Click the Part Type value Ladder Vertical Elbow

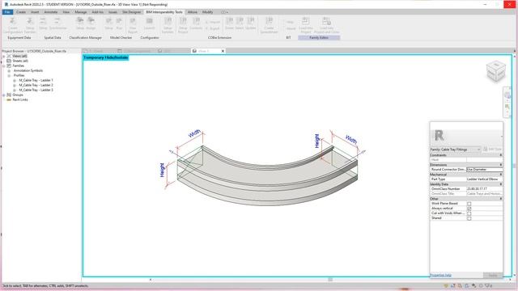484,179
